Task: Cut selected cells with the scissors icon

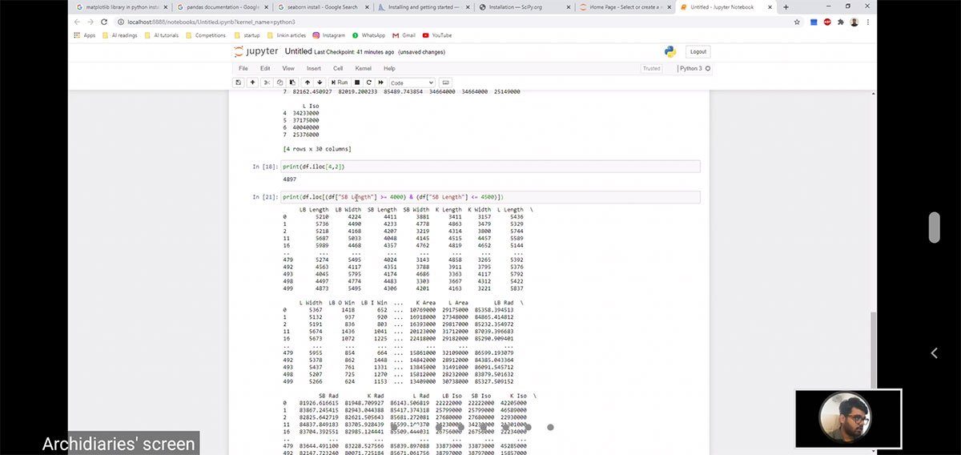Action: tap(267, 83)
